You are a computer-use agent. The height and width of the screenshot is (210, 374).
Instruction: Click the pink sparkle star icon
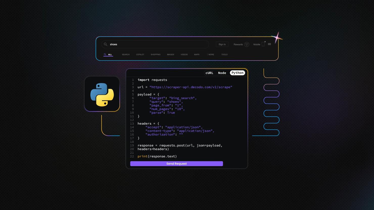pyautogui.click(x=277, y=38)
